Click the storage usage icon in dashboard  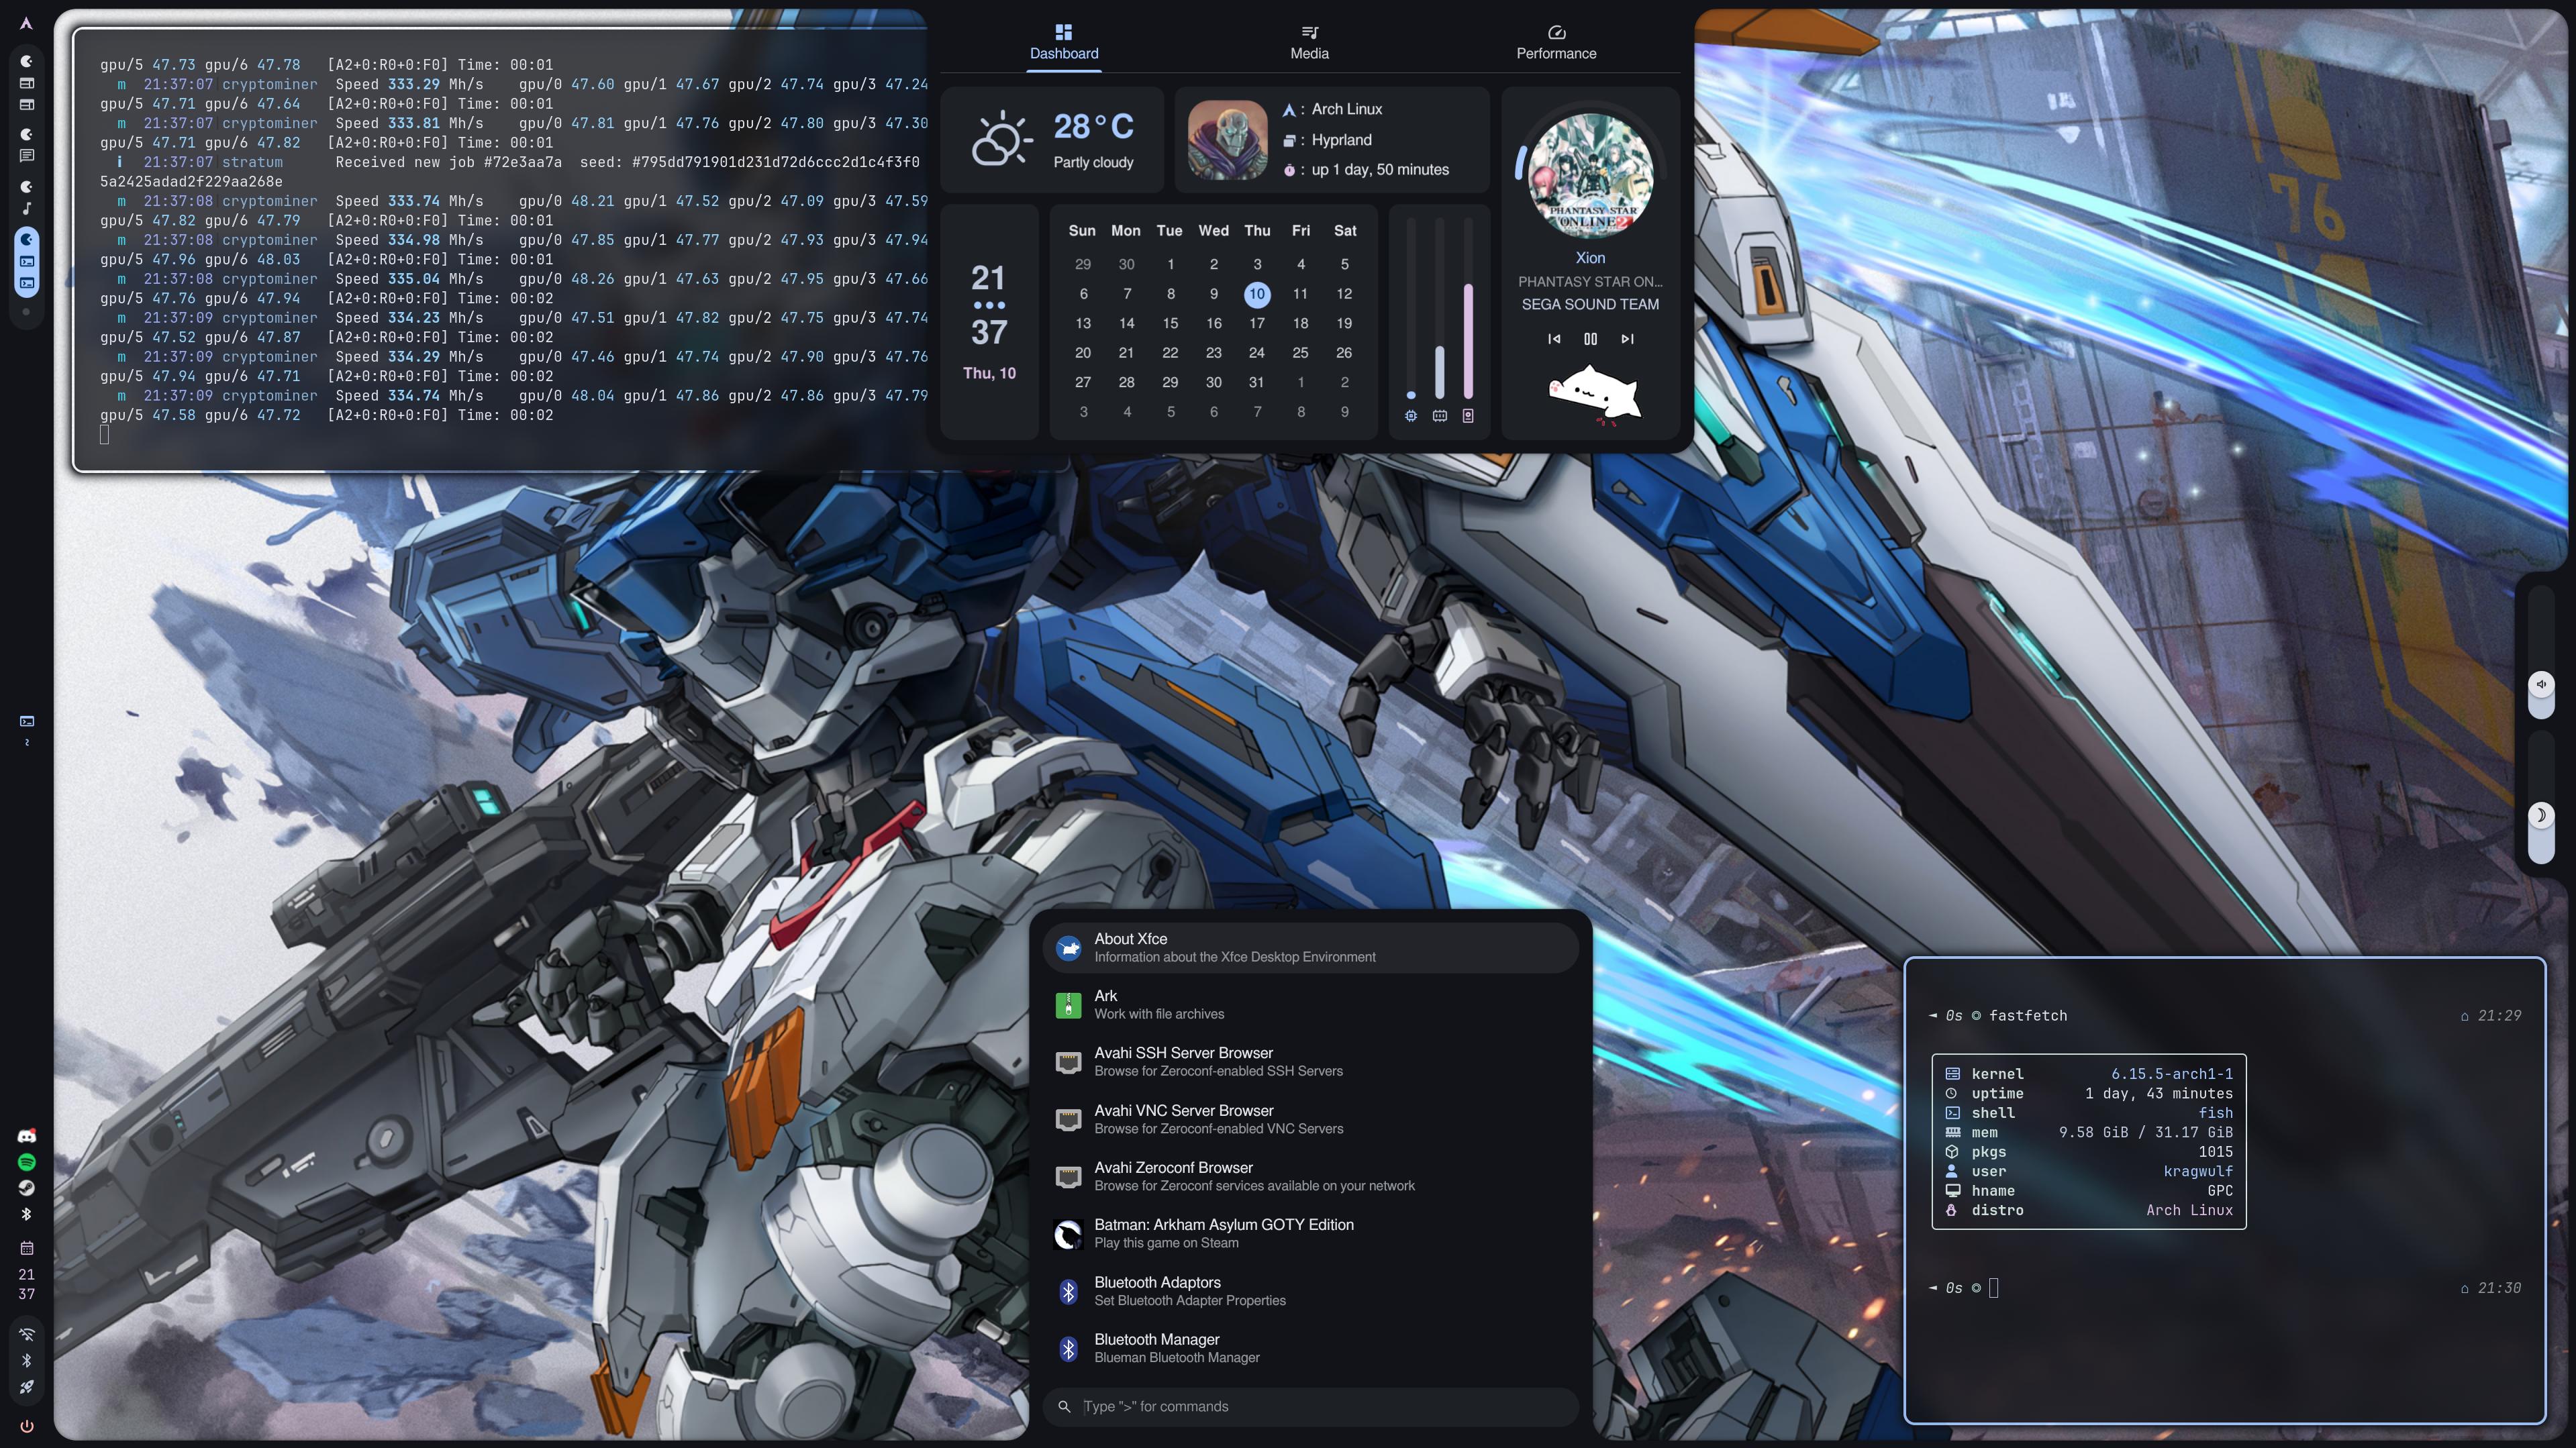(1468, 416)
